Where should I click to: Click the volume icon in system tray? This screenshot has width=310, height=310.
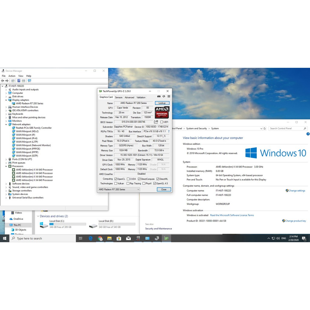(x=278, y=238)
